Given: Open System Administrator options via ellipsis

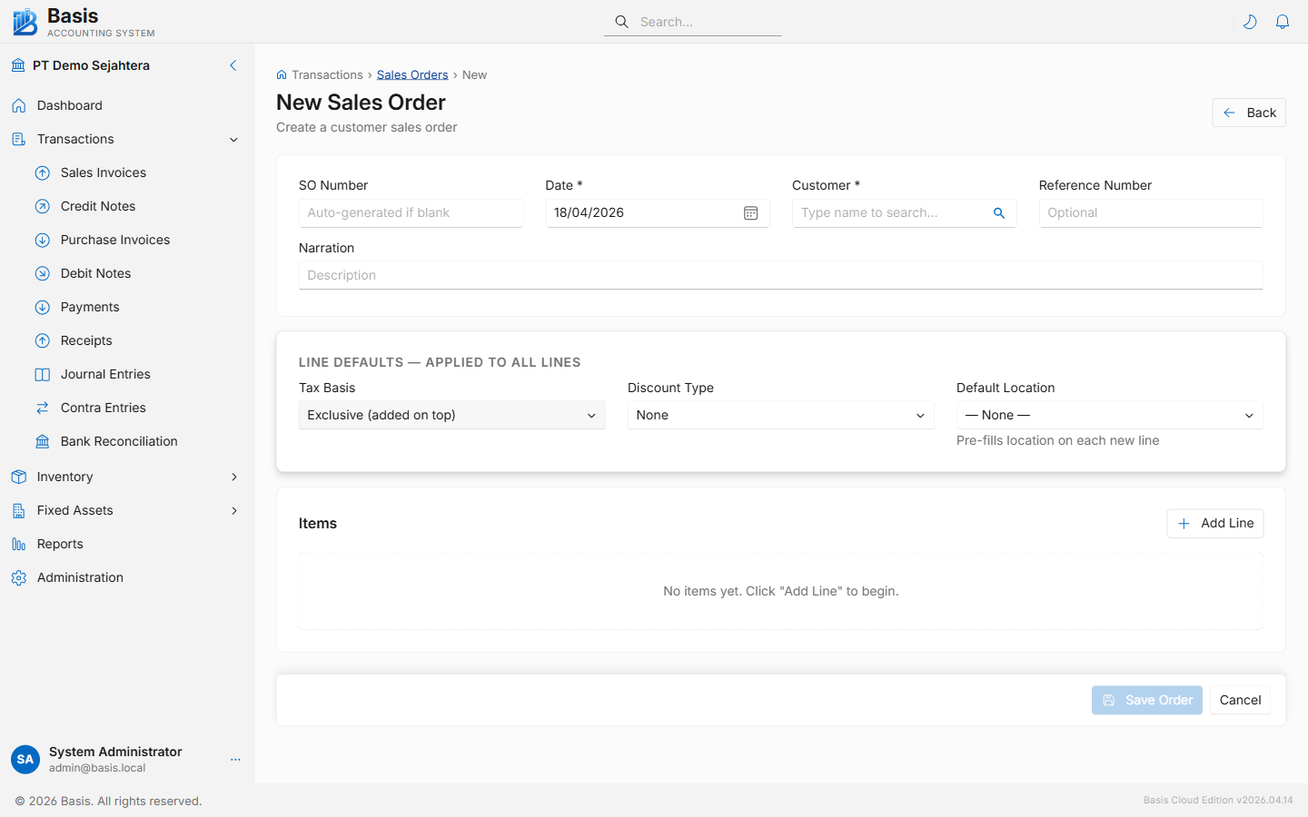Looking at the screenshot, I should pyautogui.click(x=235, y=760).
